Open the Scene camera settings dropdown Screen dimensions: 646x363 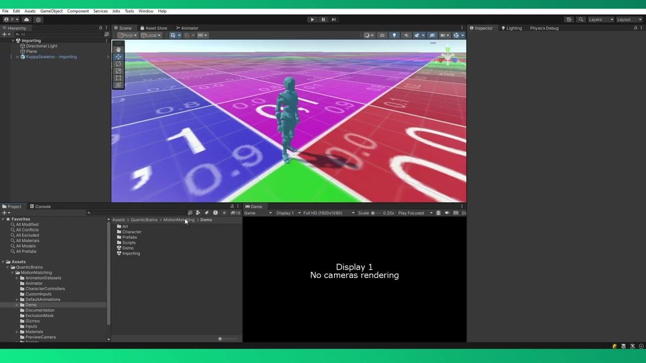point(445,35)
